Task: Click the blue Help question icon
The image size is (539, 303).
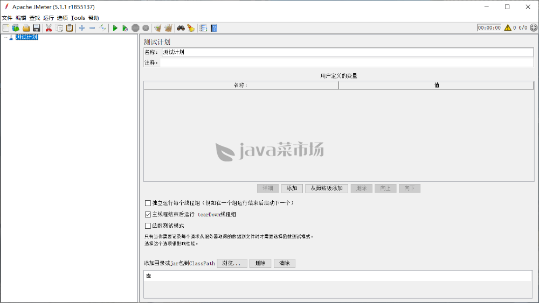Action: pos(214,28)
